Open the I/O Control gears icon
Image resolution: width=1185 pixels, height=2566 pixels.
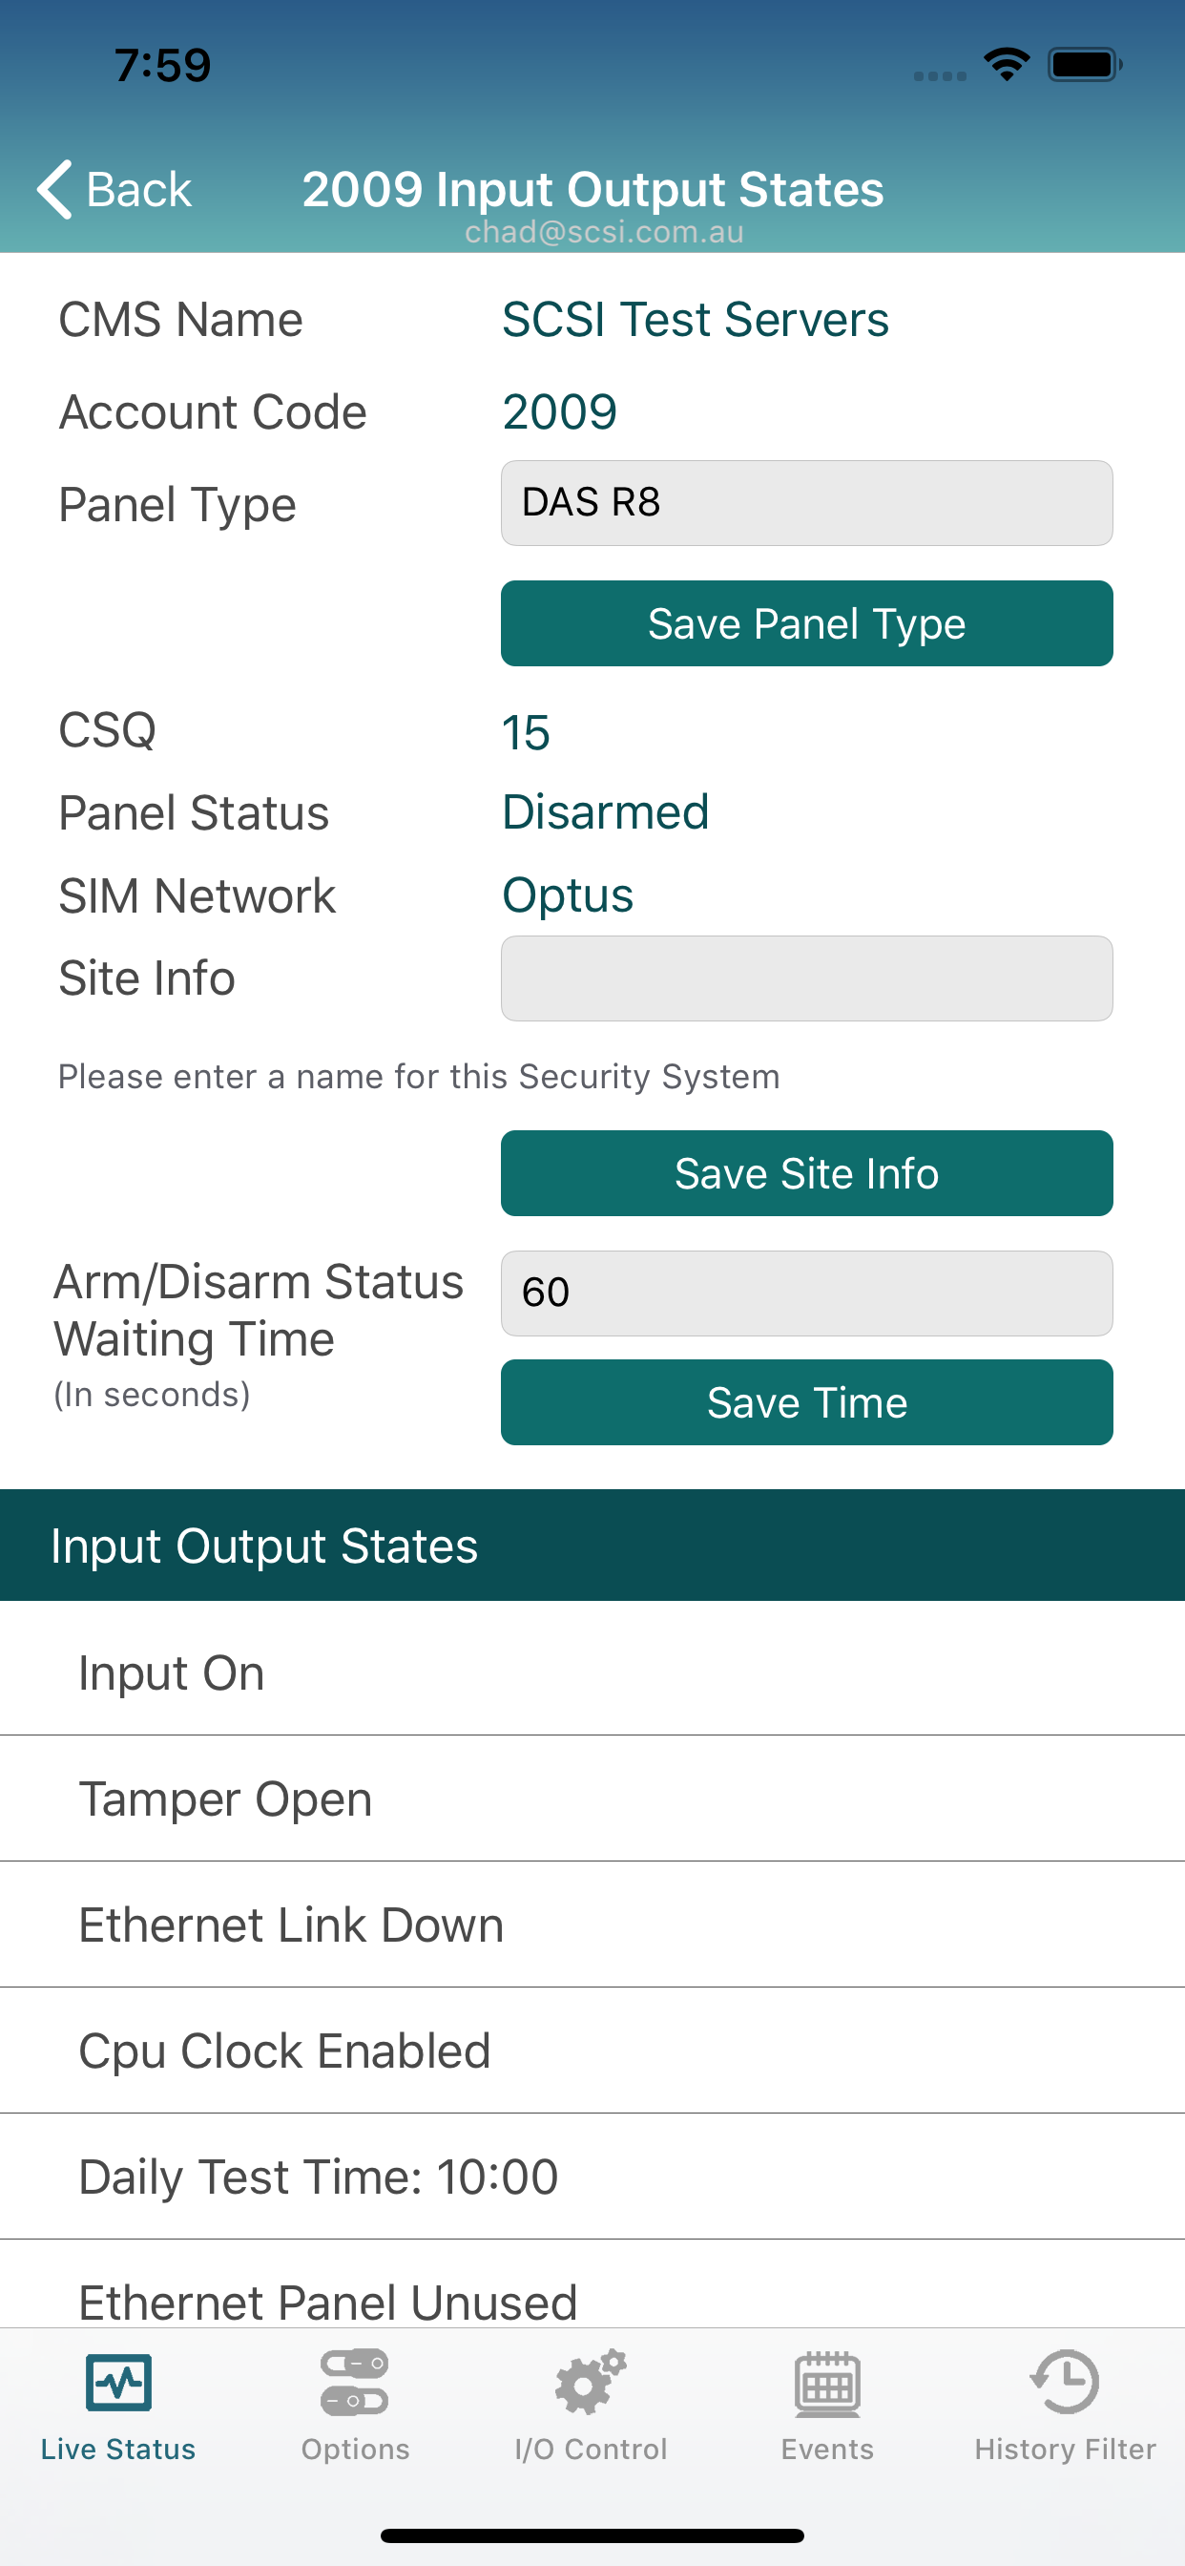pos(591,2382)
